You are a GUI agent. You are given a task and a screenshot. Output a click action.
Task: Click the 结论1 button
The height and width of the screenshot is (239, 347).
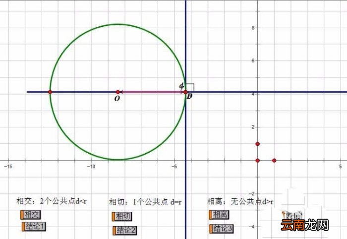[34, 227]
